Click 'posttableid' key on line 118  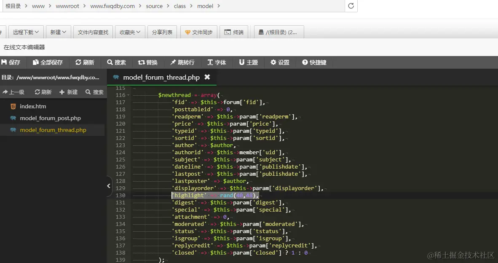[x=193, y=109]
